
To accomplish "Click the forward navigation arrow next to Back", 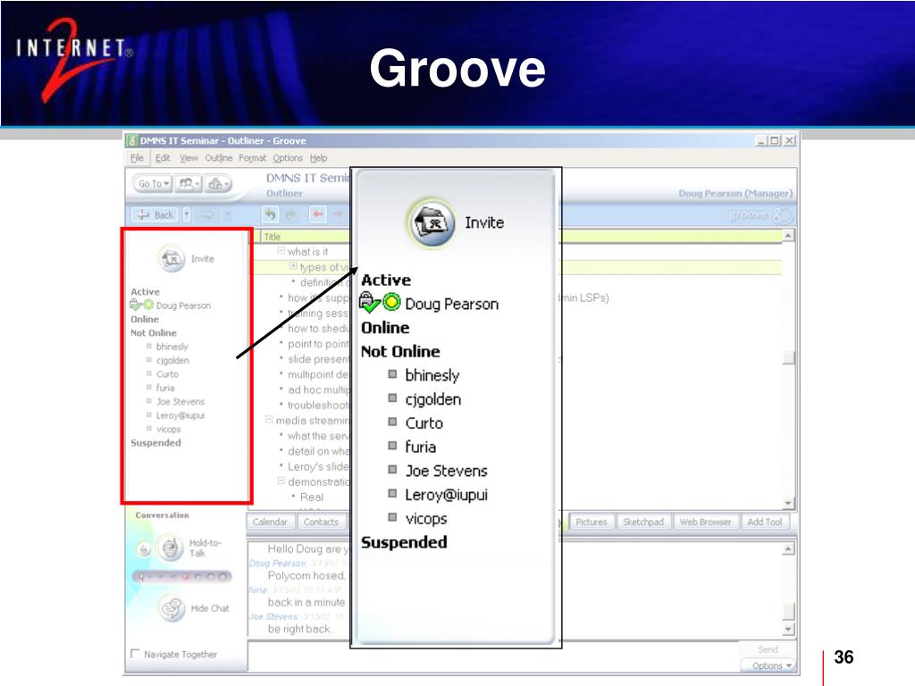I will pos(207,215).
